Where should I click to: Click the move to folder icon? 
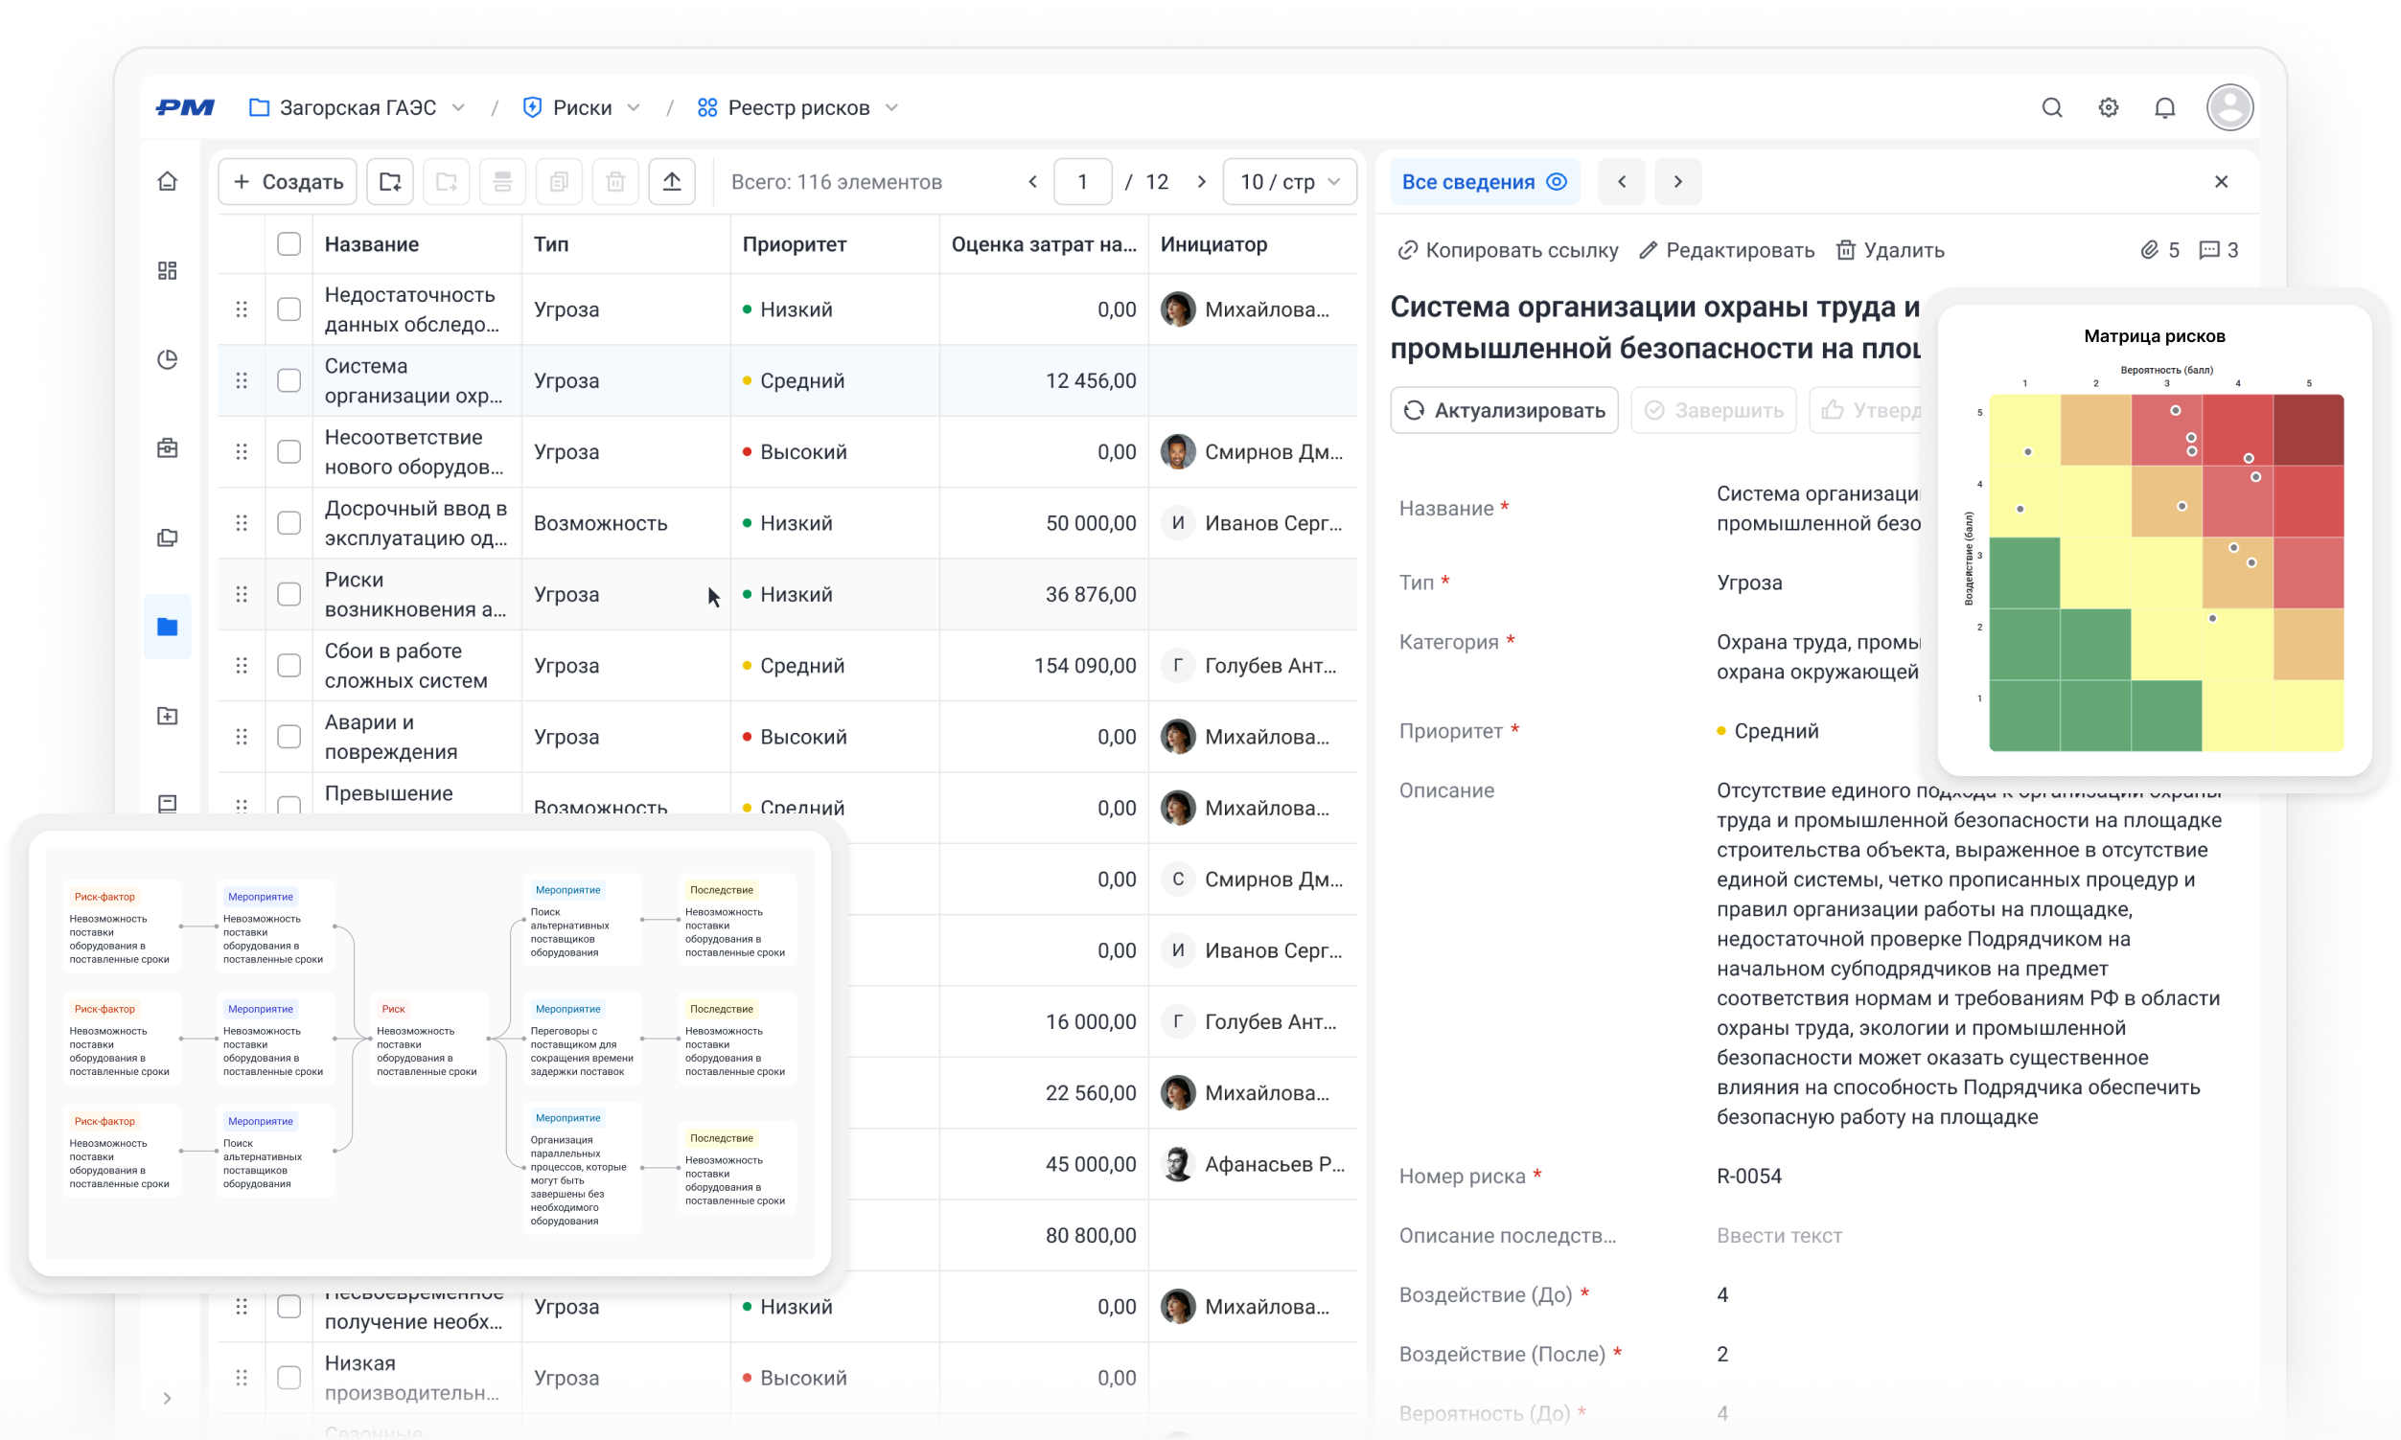tap(390, 181)
